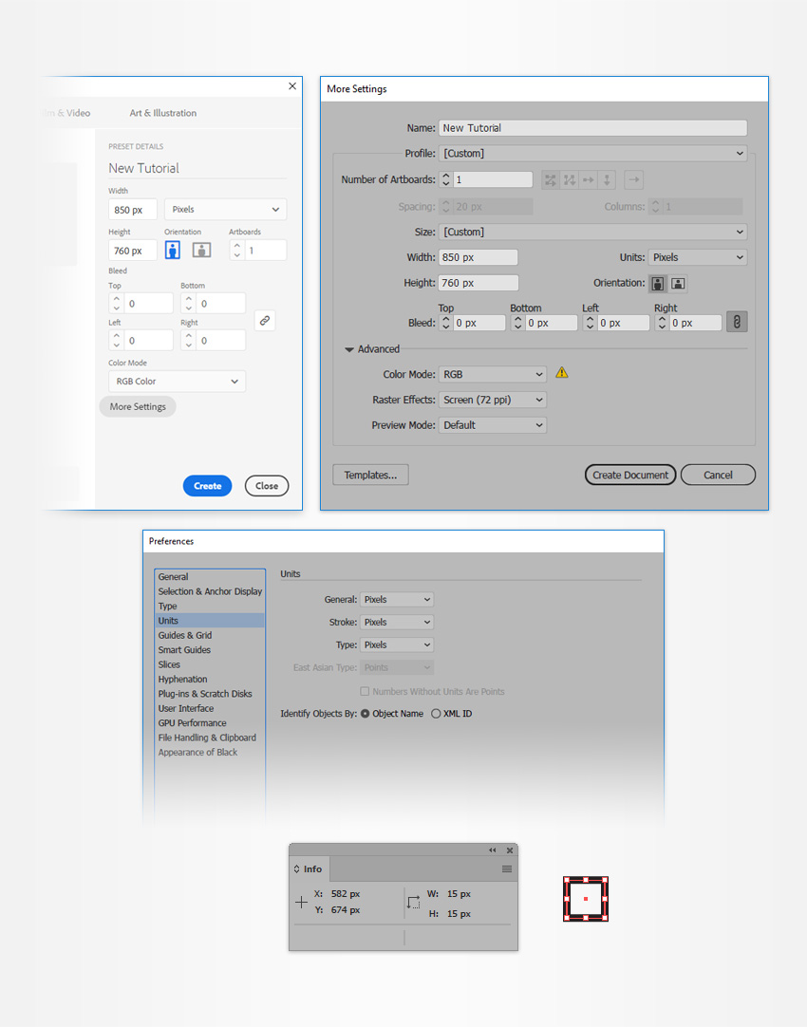Open Stroke units dropdown in Preferences

[x=397, y=623]
